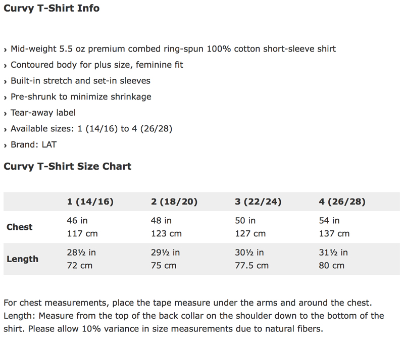Click the 28½ in length value
Viewport: 404px width, 345px height.
coord(81,253)
